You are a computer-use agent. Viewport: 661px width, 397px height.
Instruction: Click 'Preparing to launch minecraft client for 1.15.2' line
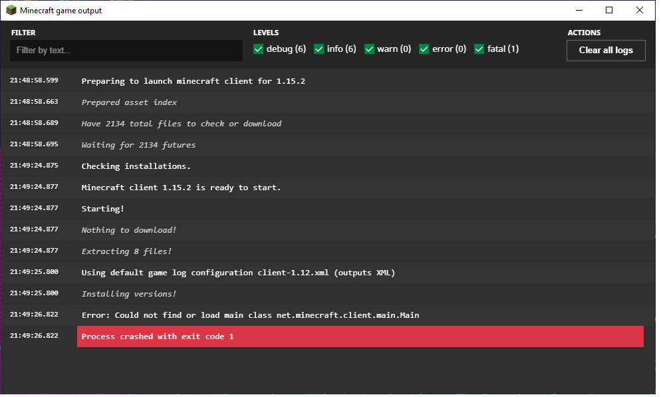[x=193, y=81]
